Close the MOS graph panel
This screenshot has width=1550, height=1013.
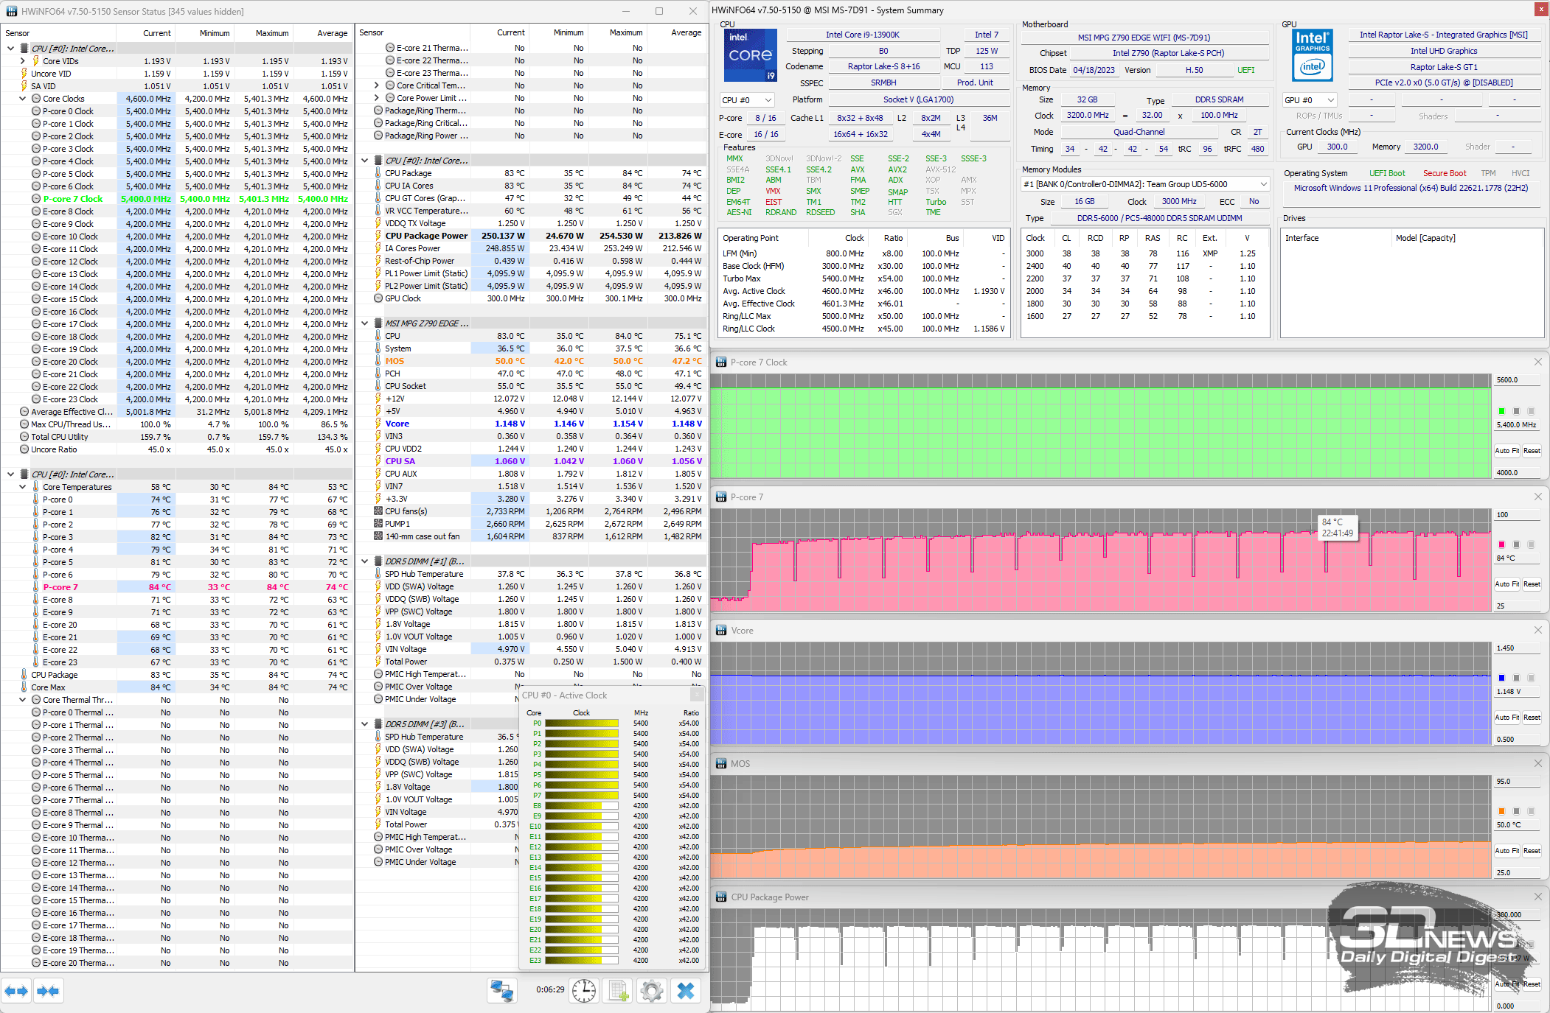click(x=1538, y=764)
